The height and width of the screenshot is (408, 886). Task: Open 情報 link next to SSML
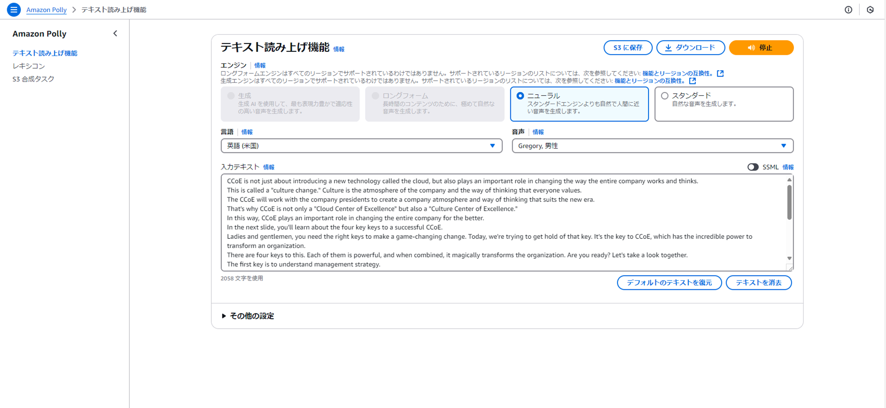tap(788, 167)
